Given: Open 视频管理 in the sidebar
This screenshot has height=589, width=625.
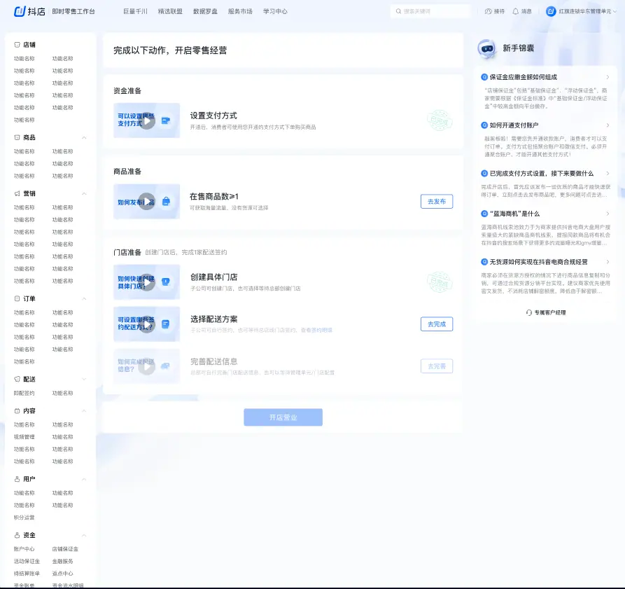Looking at the screenshot, I should pyautogui.click(x=24, y=437).
